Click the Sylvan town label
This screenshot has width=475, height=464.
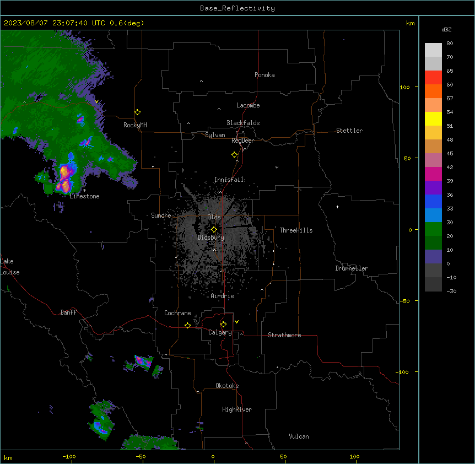click(215, 135)
